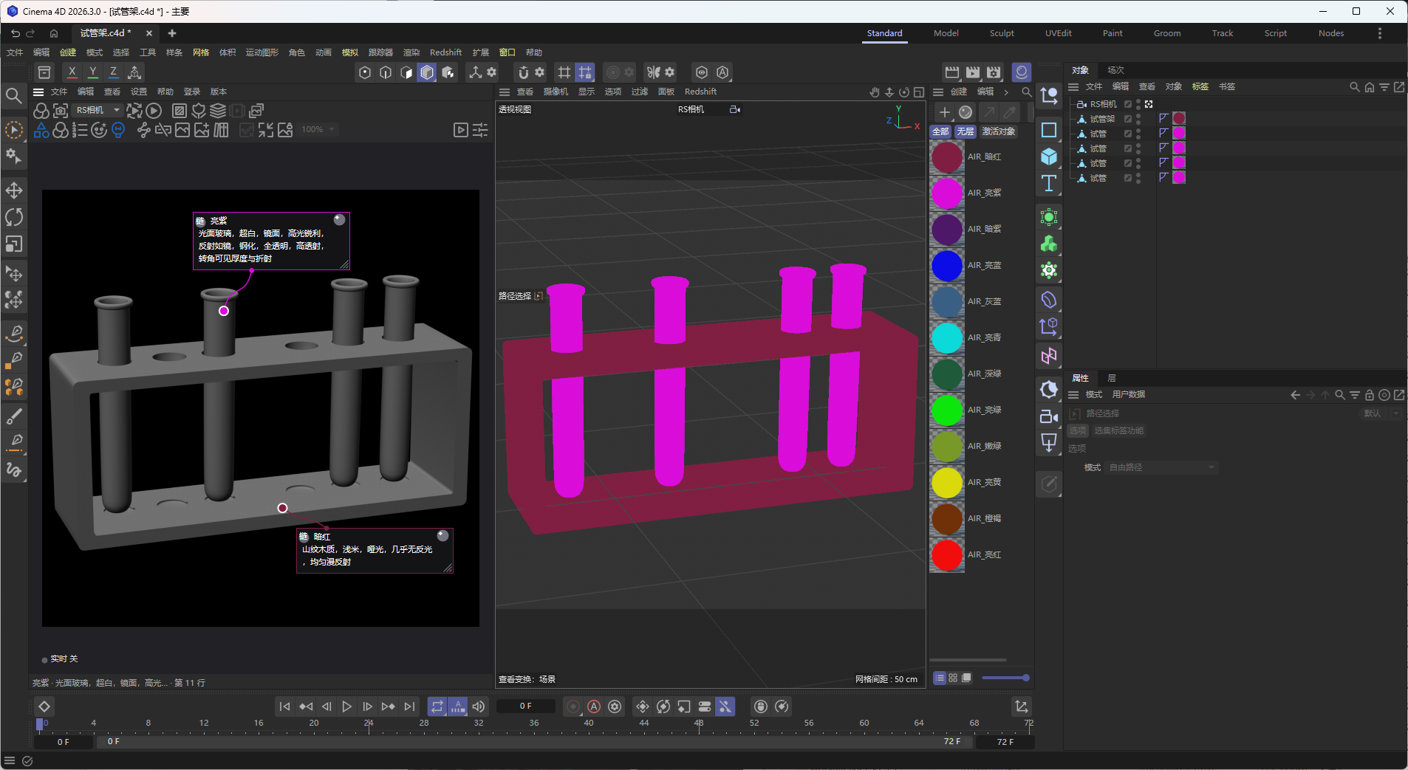This screenshot has height=770, width=1408.
Task: Click the undo arrow icon
Action: tap(16, 33)
